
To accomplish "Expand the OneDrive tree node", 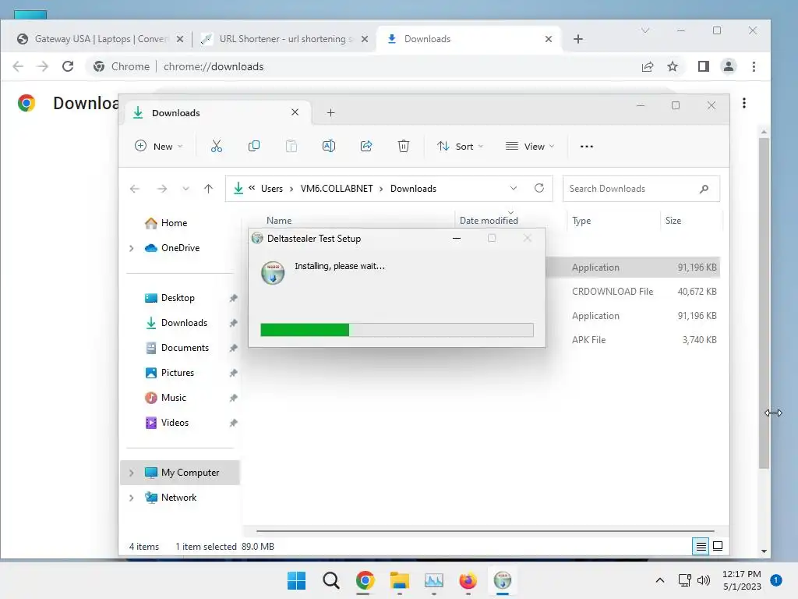I will (131, 248).
